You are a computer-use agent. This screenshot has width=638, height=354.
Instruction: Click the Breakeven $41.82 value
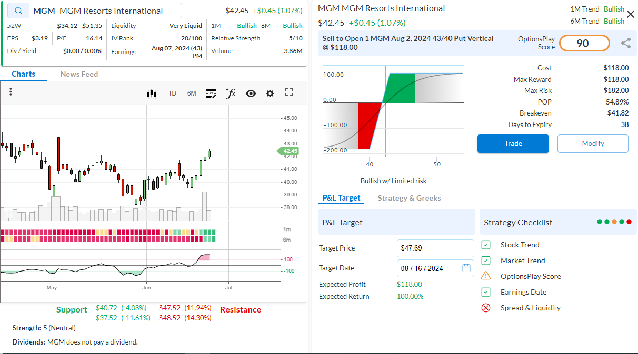pos(618,113)
